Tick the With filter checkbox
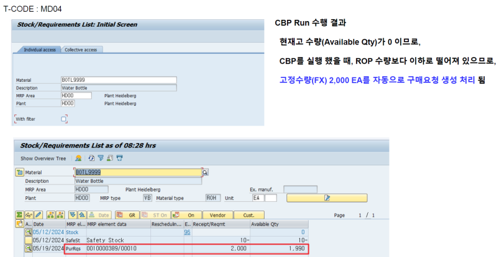497x257 pixels. tap(64, 119)
